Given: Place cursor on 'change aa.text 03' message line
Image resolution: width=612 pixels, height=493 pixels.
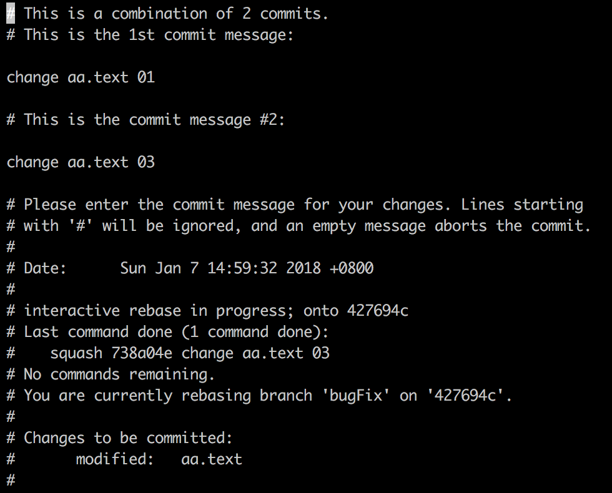Looking at the screenshot, I should 81,162.
